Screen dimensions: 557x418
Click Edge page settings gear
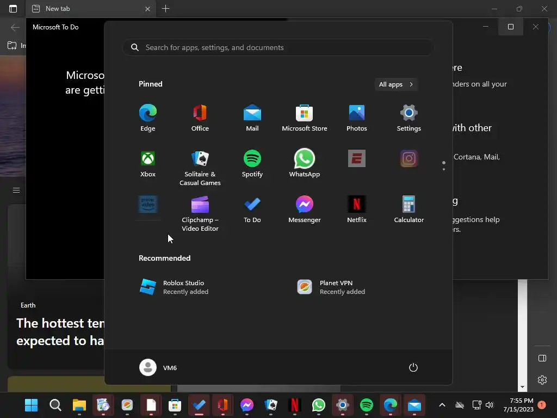point(542,380)
